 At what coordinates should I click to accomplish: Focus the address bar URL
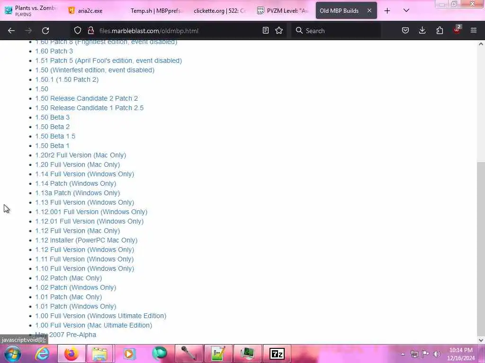point(149,31)
